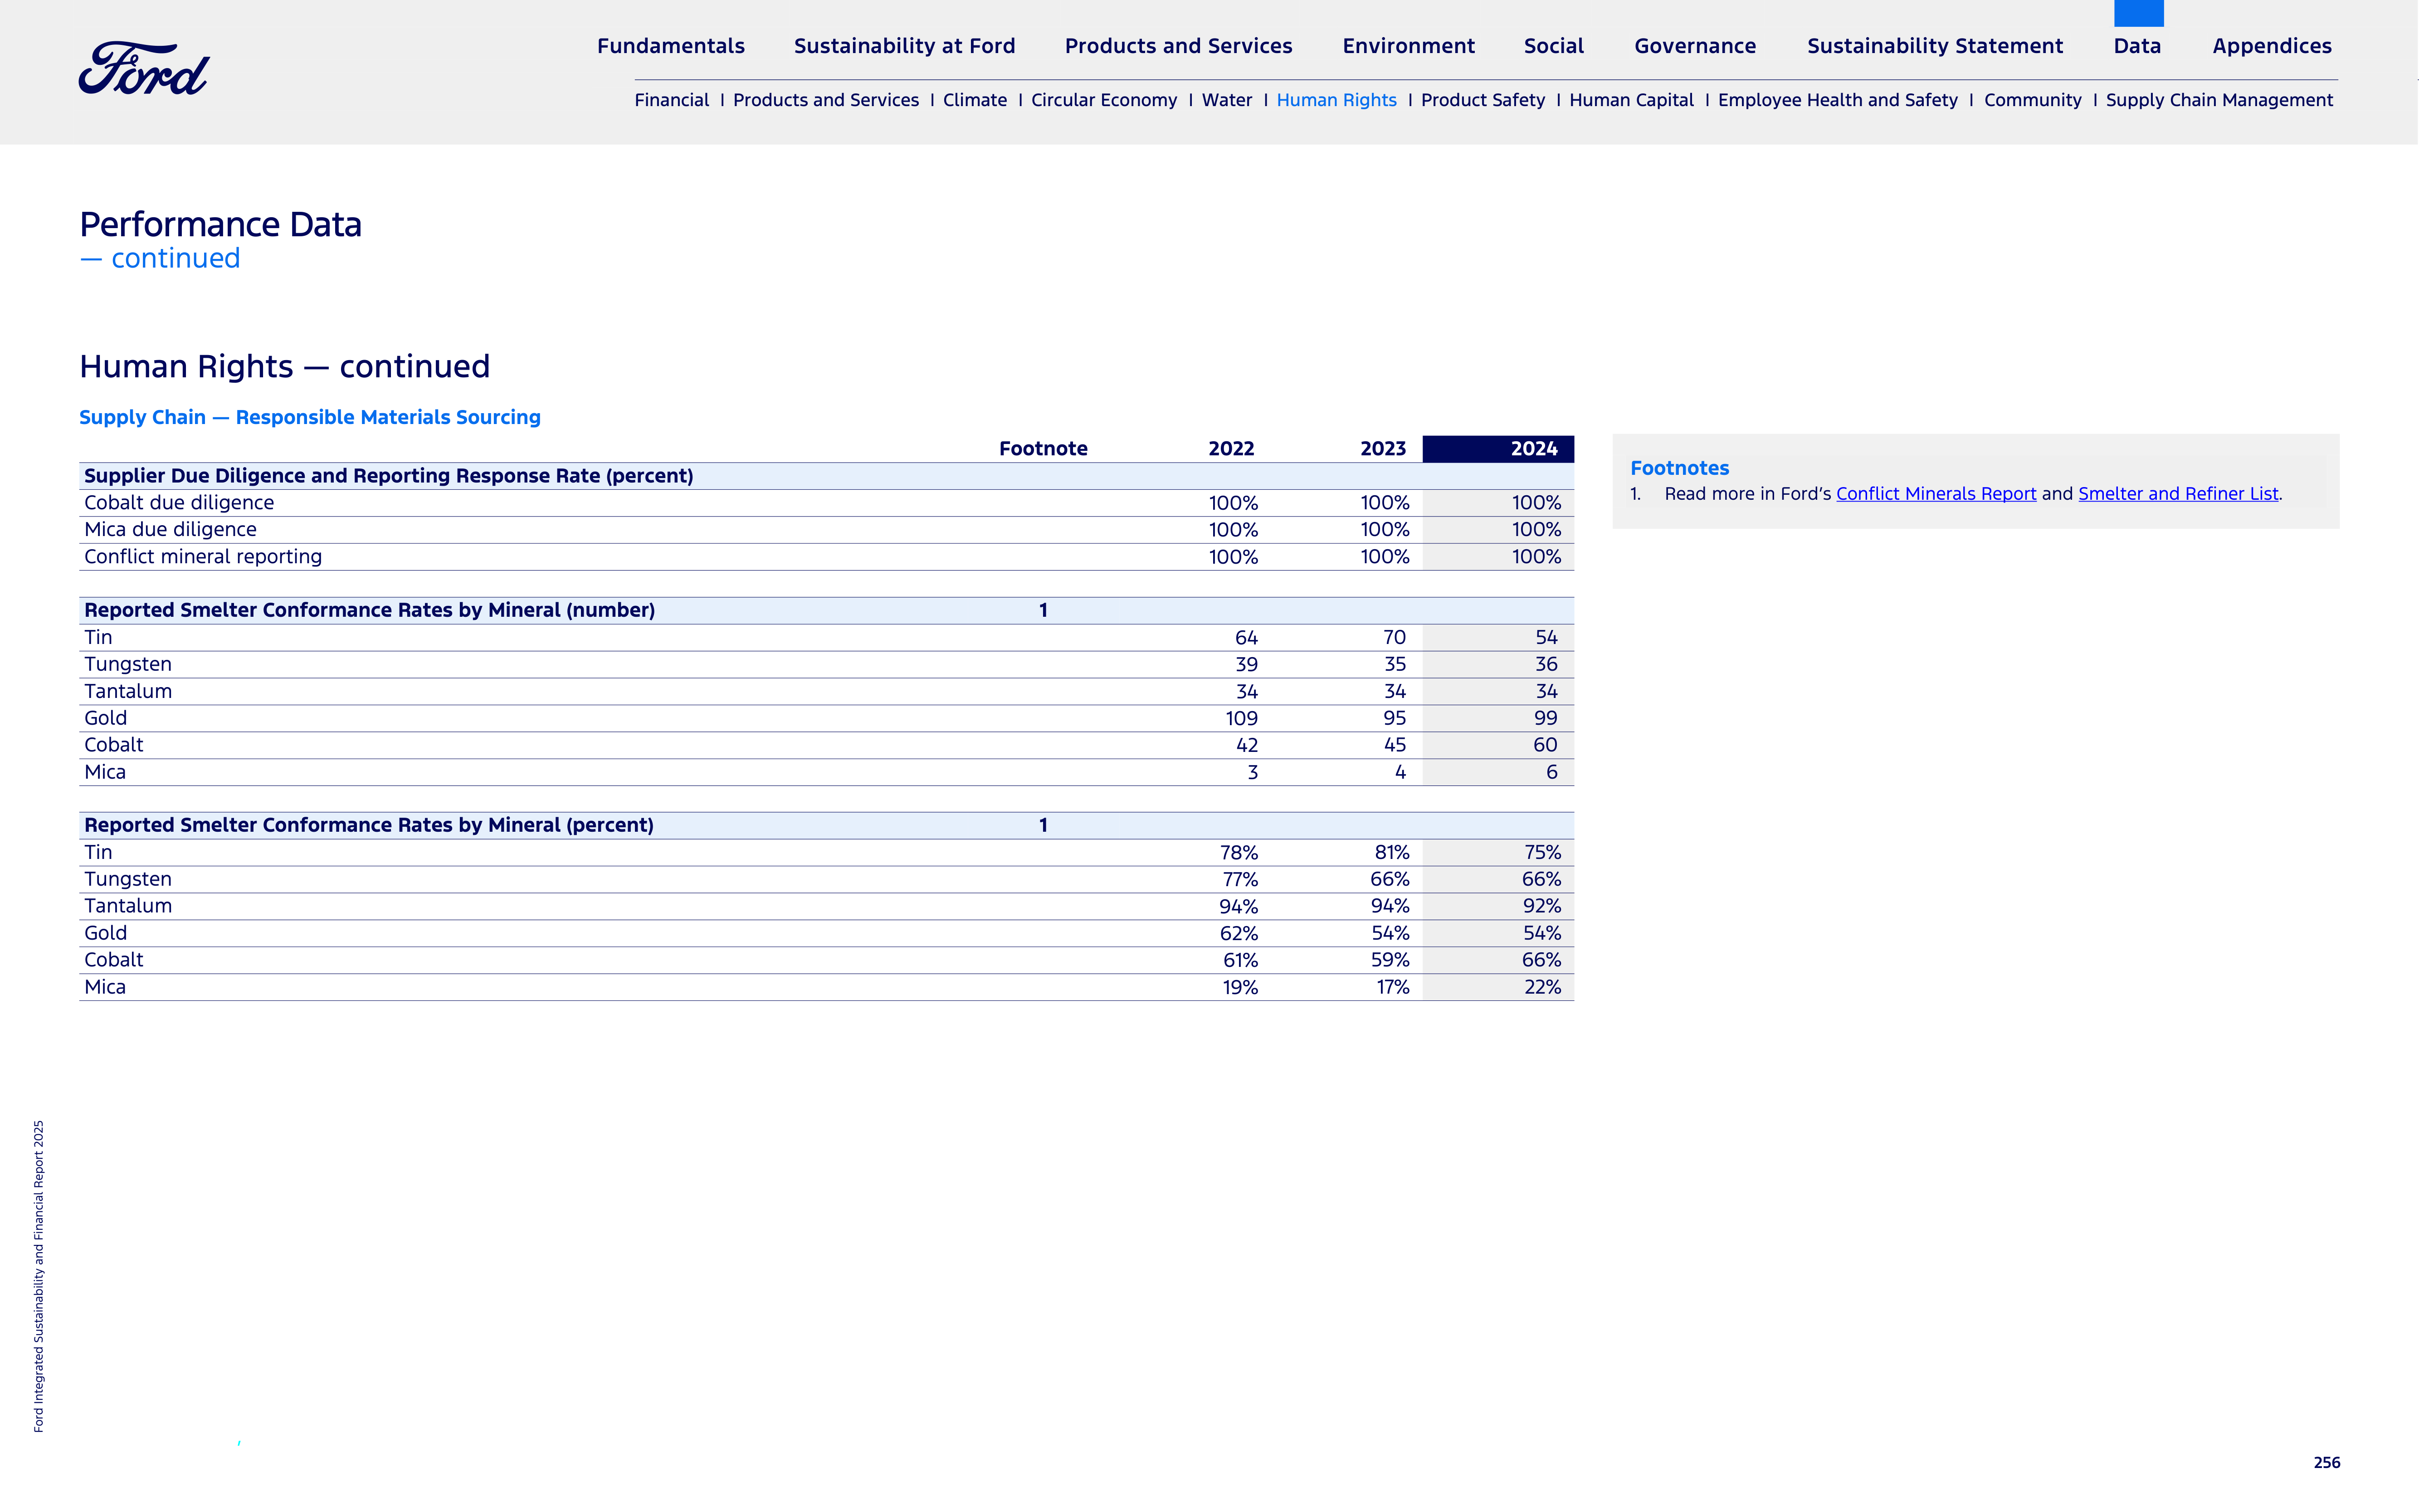Open the Conflict Minerals Report link
This screenshot has width=2419, height=1512.
(1935, 494)
